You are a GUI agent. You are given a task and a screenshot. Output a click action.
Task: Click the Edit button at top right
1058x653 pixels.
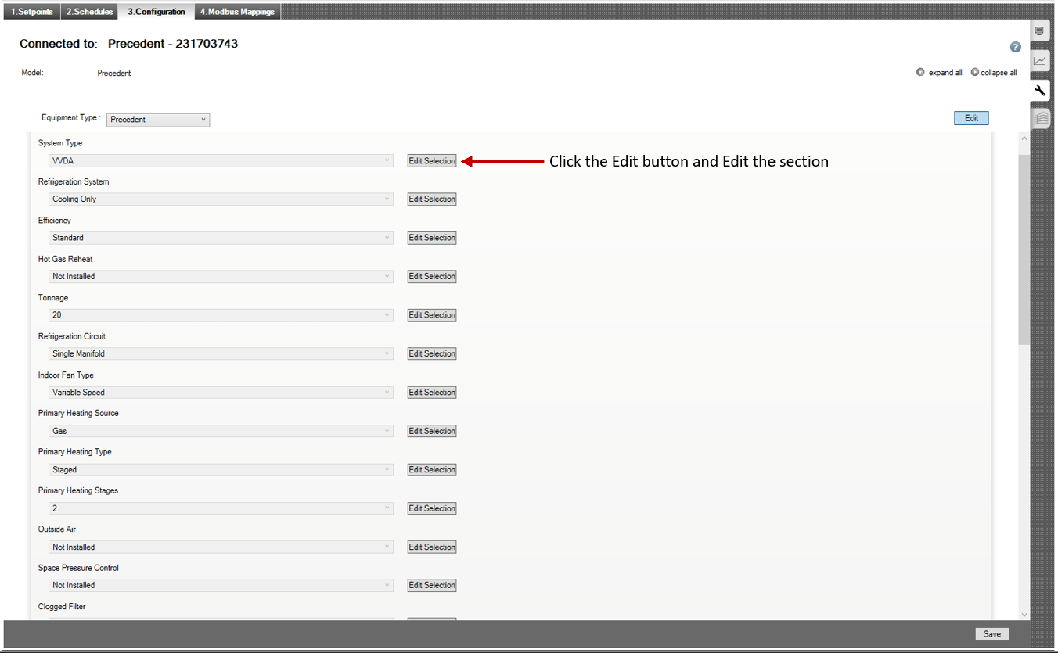coord(971,118)
